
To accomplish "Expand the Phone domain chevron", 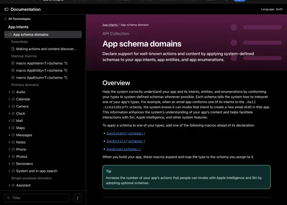I will tap(9, 149).
